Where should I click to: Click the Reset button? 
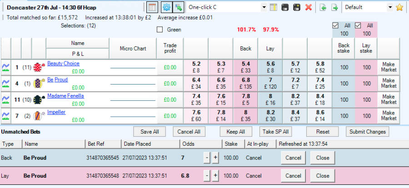(x=323, y=132)
